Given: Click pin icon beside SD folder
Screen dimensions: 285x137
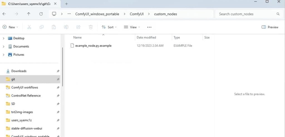Looking at the screenshot, I should coord(58,104).
